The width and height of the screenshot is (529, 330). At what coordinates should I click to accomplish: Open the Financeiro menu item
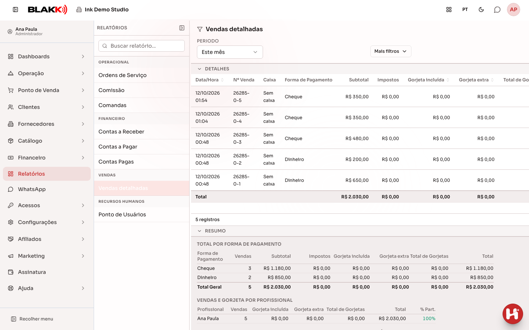(47, 158)
